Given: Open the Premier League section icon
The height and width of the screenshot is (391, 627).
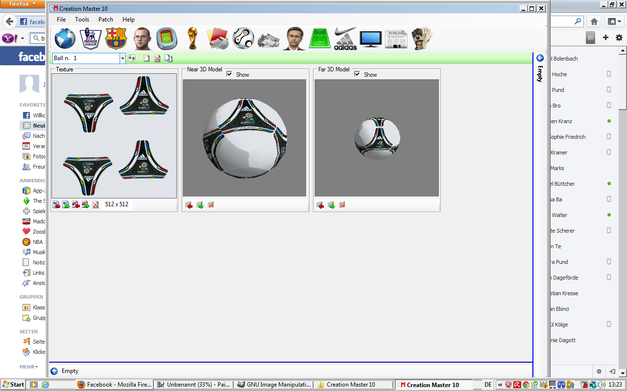Looking at the screenshot, I should [91, 38].
